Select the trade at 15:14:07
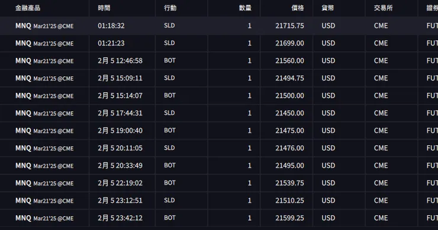Image resolution: width=438 pixels, height=230 pixels. click(x=219, y=96)
